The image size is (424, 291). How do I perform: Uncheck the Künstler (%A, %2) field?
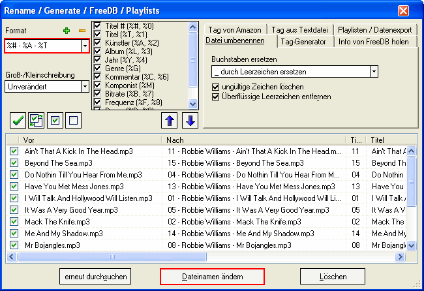[x=97, y=42]
